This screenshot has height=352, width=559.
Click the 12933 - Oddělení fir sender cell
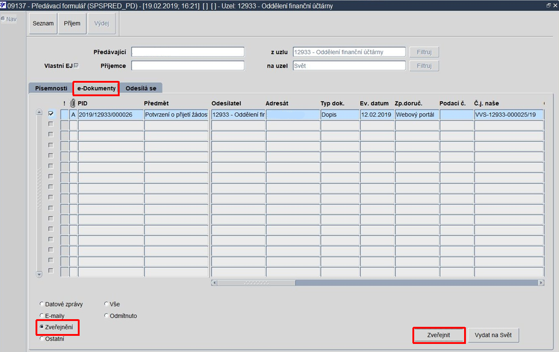(238, 115)
